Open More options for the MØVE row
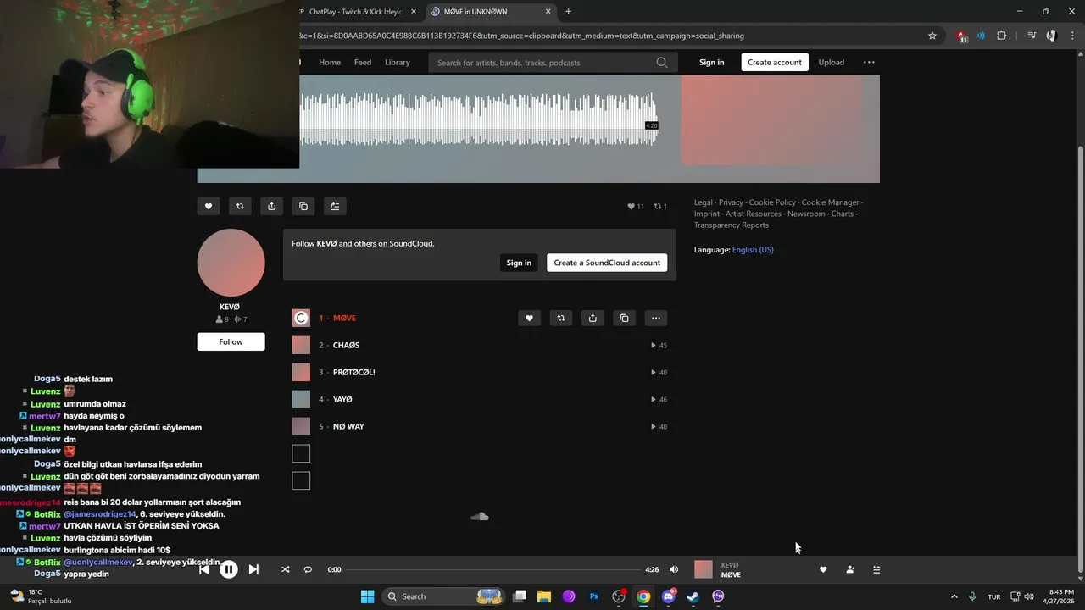The width and height of the screenshot is (1085, 610). click(x=656, y=318)
